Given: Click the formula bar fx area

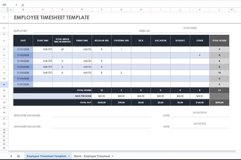Looking at the screenshot, I should coord(23,5).
